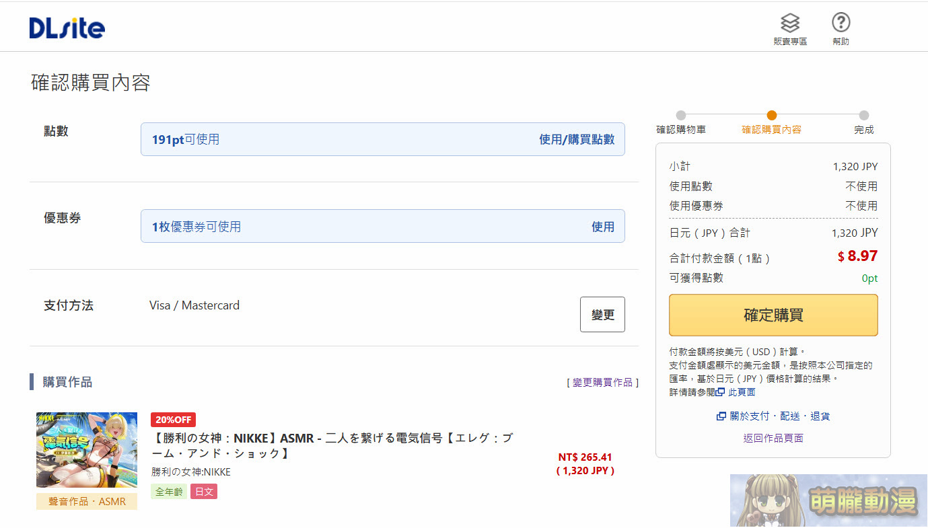Click the orange 確認購買內容 step marker
Screen dimensions: 928x528
click(x=772, y=115)
